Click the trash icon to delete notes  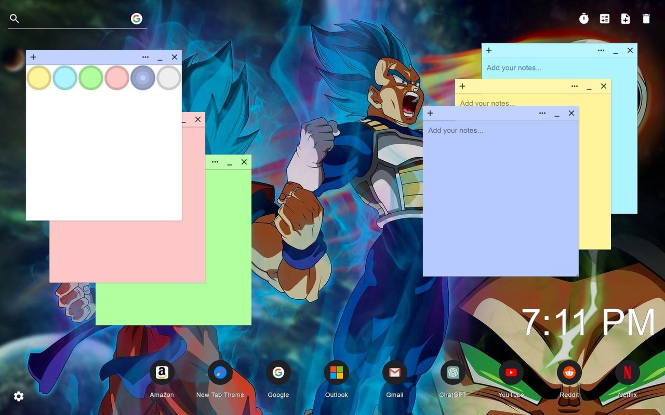pos(646,19)
